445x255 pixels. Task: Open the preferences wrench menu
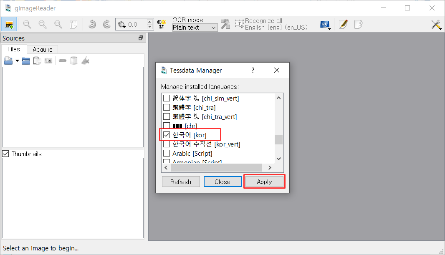click(x=436, y=25)
